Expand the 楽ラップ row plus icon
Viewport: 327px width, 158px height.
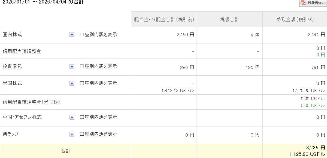coord(72,134)
